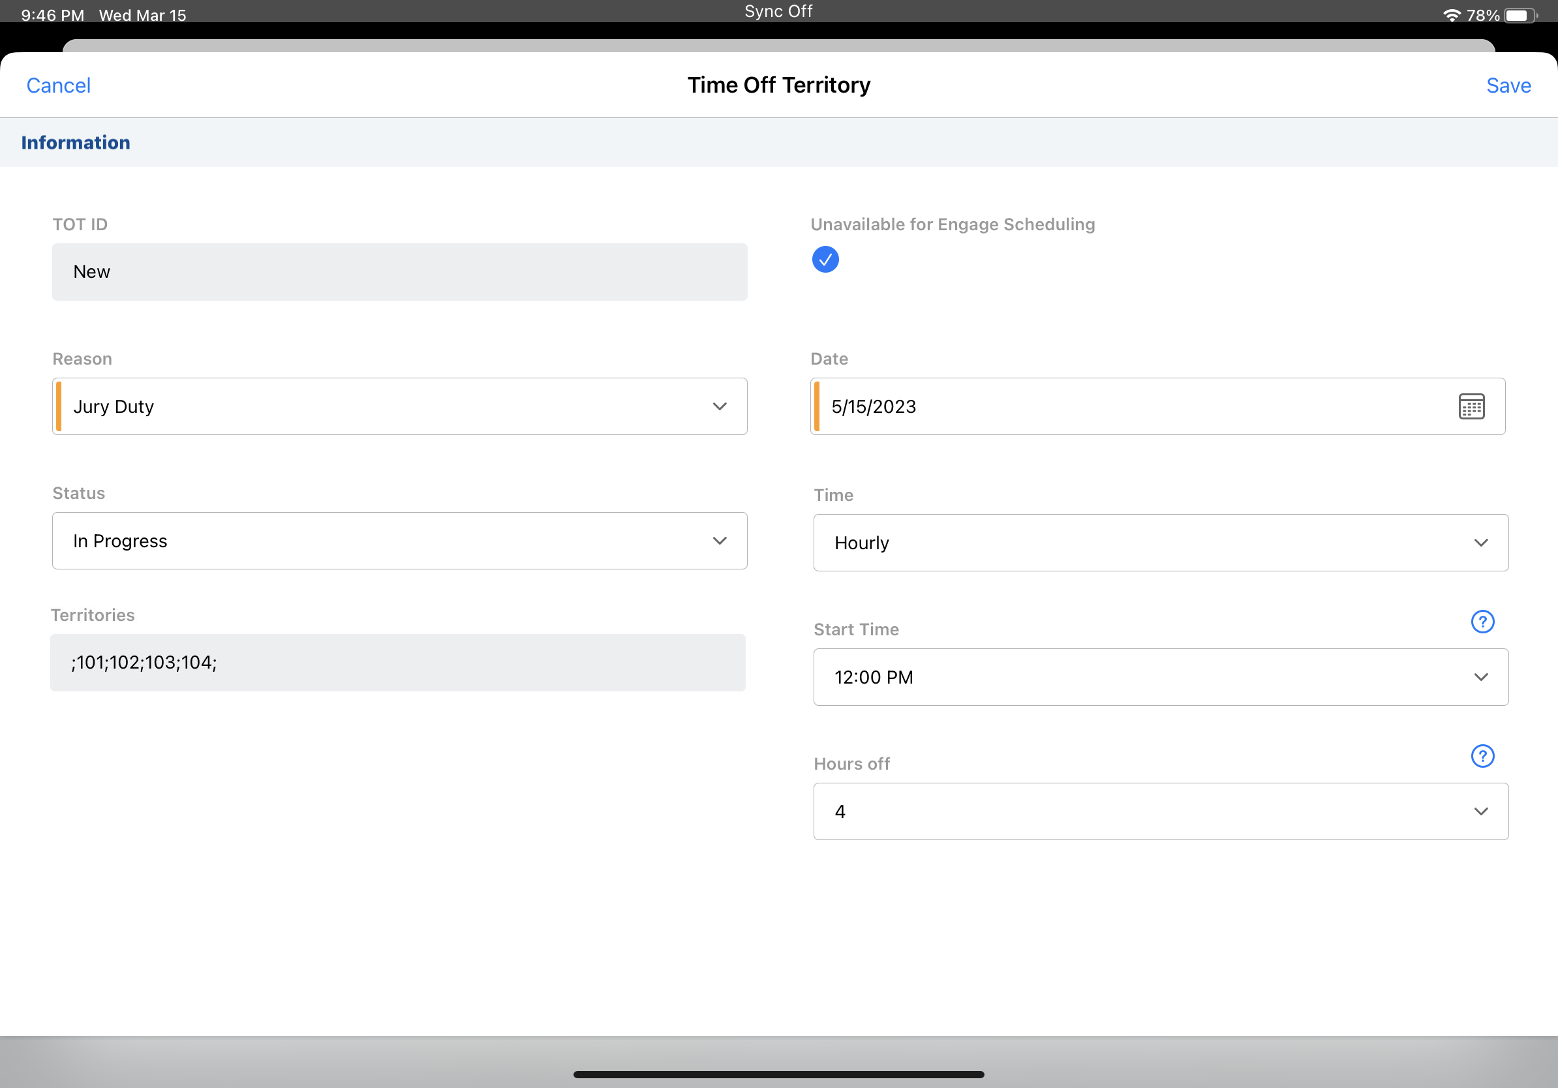Click the Wi-Fi status icon
Viewport: 1558px width, 1088px height.
[x=1451, y=14]
